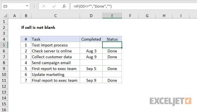Screen dimensions: 197x112
Task: Select column H header
Action: point(164,16)
